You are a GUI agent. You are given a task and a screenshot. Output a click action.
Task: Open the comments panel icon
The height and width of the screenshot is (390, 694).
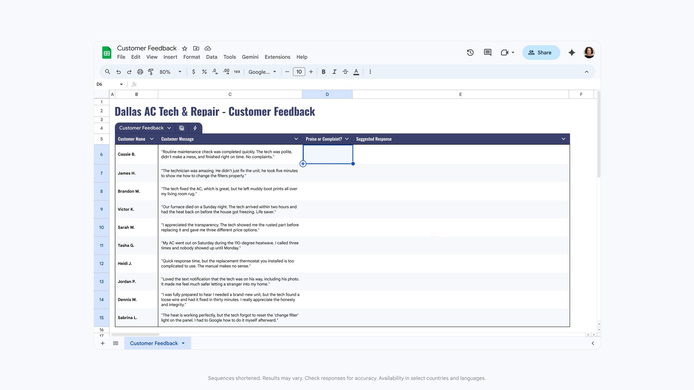point(487,53)
